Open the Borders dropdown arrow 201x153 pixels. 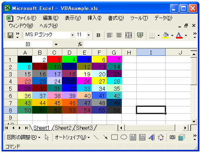[158, 35]
